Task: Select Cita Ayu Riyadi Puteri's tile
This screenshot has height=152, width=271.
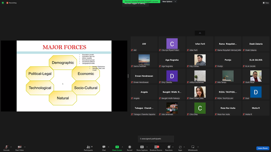Action: coord(172,44)
